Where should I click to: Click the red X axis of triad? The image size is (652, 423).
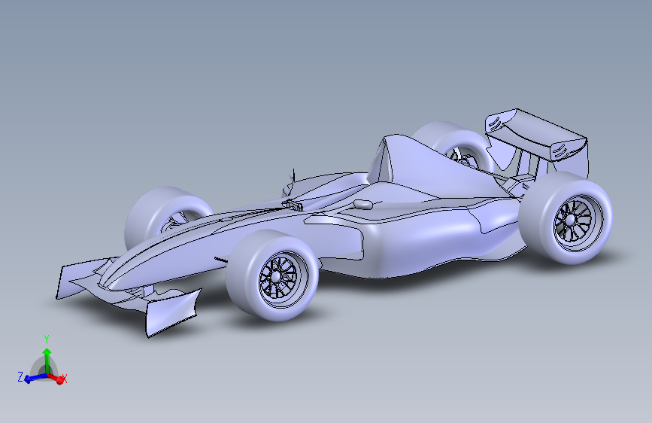tap(57, 378)
